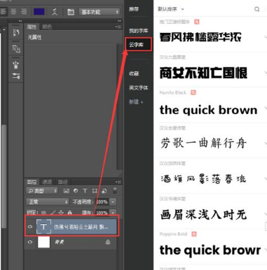Viewport: 267px width, 270px height.
Task: Open 推荐 in font sidebar
Action: (x=134, y=9)
